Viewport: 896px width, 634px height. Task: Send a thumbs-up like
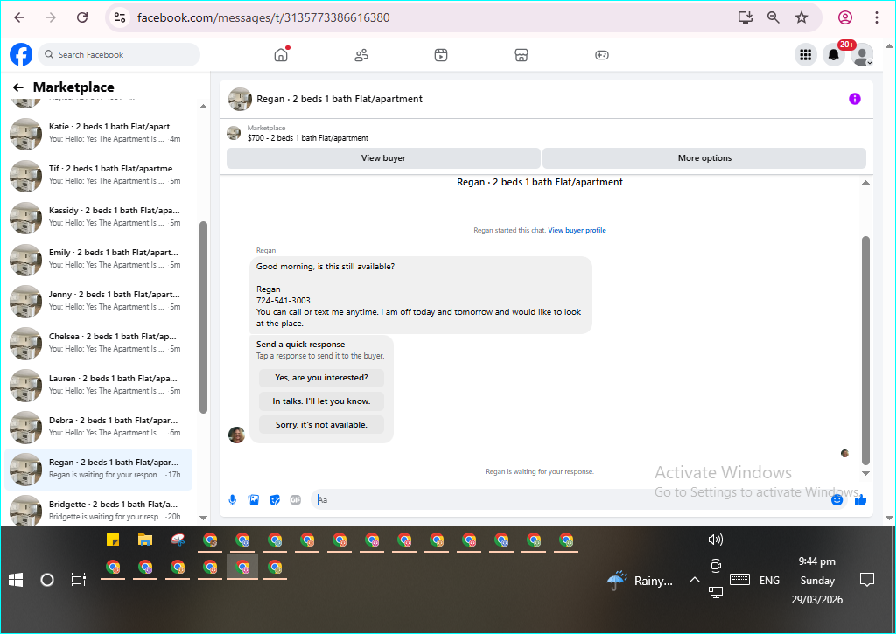pos(861,500)
